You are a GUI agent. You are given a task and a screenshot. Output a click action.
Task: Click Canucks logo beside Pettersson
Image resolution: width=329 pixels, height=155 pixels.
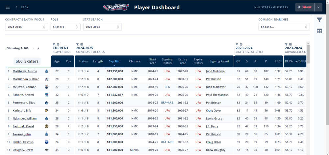click(x=47, y=103)
